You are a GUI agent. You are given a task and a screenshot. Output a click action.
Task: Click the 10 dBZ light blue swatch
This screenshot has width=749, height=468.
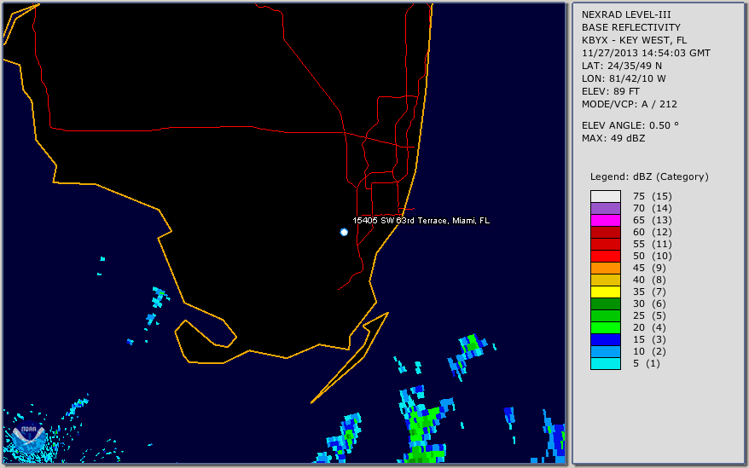[x=605, y=351]
